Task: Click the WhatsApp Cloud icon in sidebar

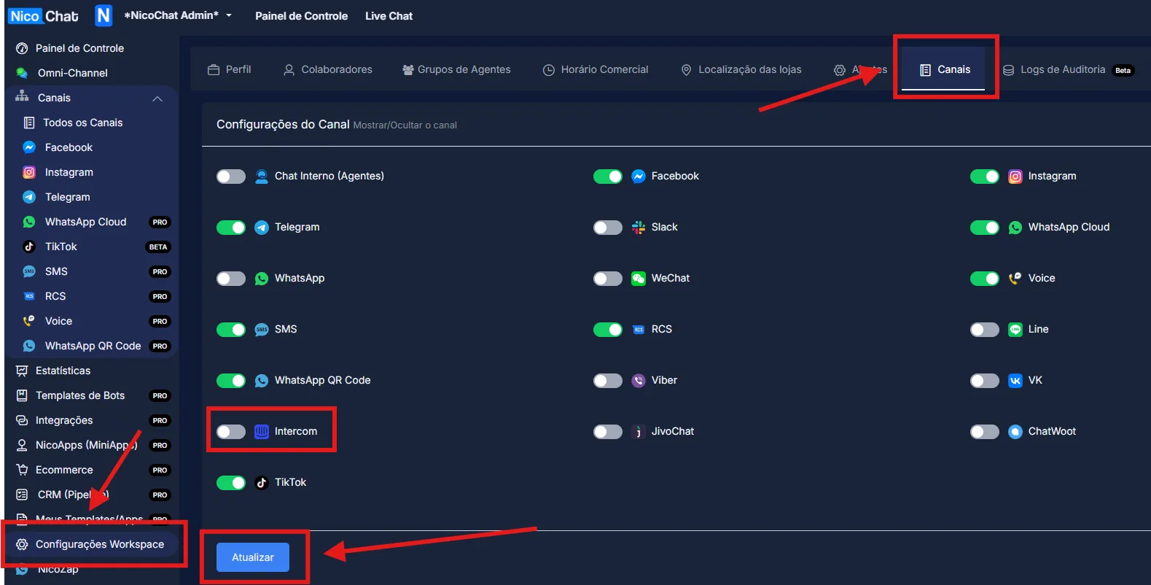Action: point(29,222)
